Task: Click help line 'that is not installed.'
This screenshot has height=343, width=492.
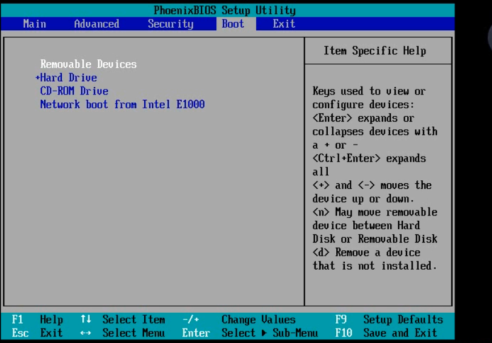Action: [x=375, y=266]
